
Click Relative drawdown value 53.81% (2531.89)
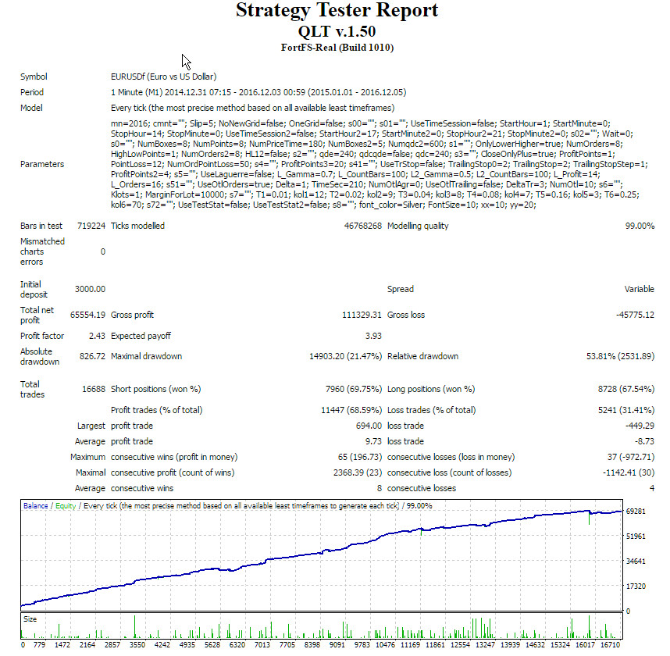(621, 356)
